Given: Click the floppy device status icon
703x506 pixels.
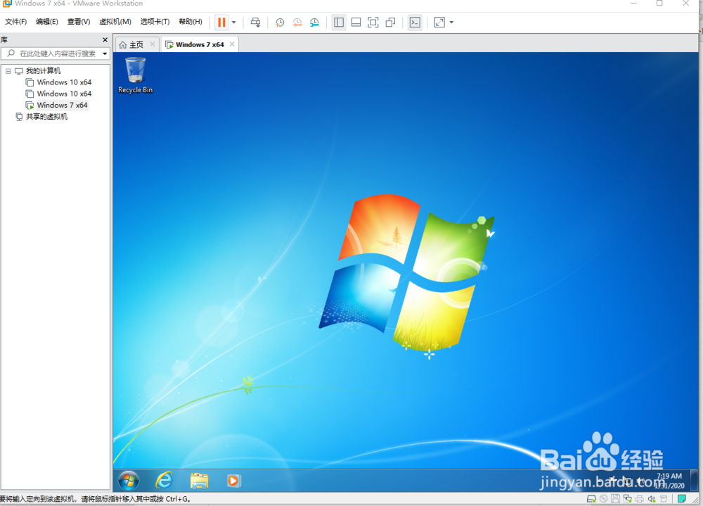Looking at the screenshot, I should (x=616, y=499).
